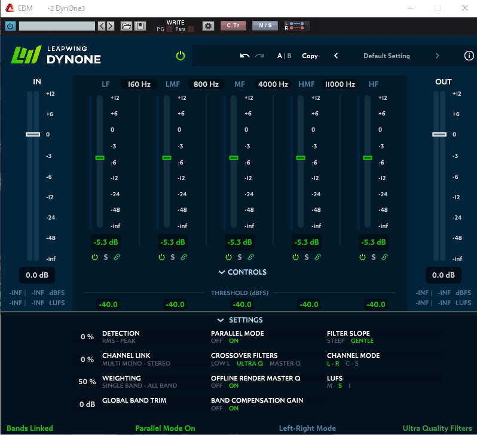This screenshot has width=477, height=435.
Task: Open the info circle icon
Action: [x=469, y=56]
